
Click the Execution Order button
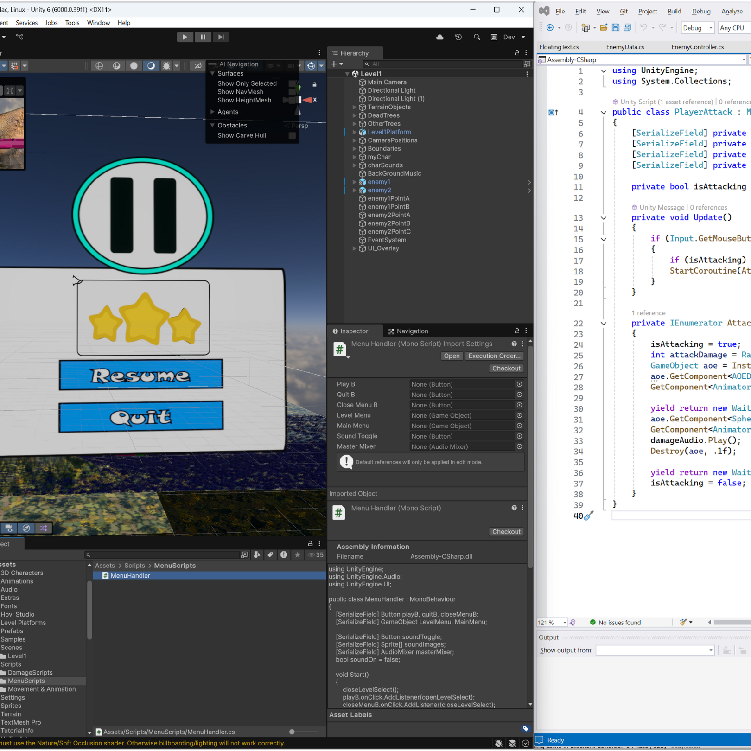pos(494,356)
